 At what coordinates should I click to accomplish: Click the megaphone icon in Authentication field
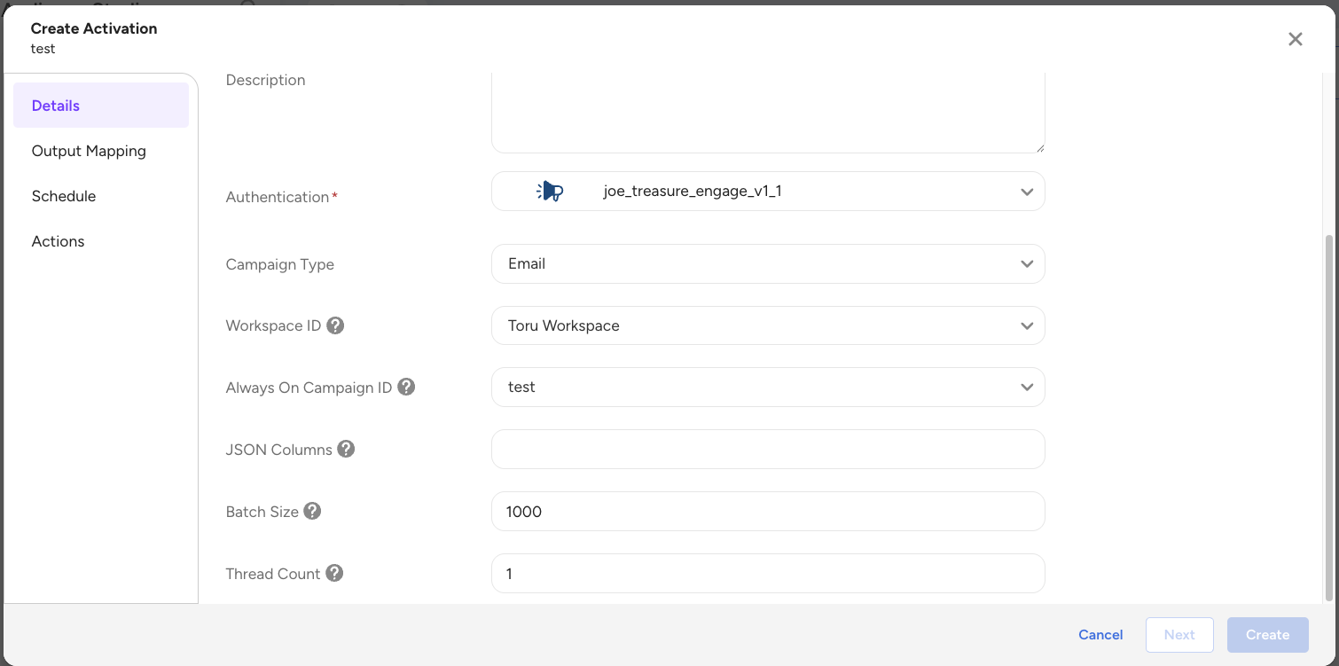[551, 192]
